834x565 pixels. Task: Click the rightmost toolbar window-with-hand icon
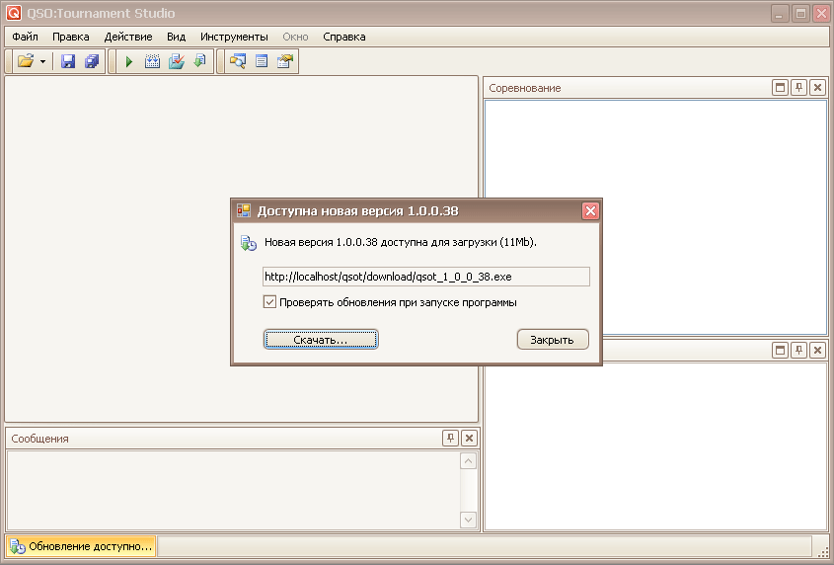pos(285,61)
